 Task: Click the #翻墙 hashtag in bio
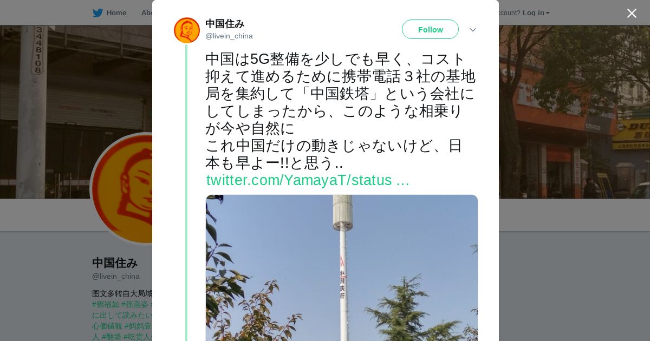[111, 337]
